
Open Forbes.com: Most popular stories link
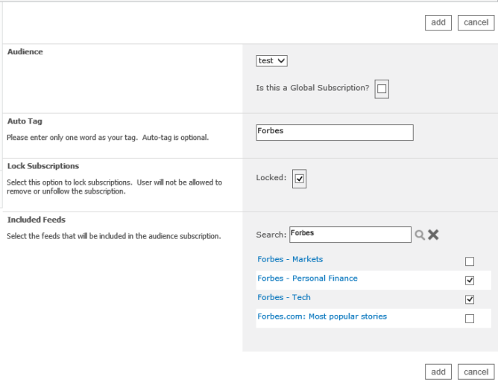[x=322, y=316]
